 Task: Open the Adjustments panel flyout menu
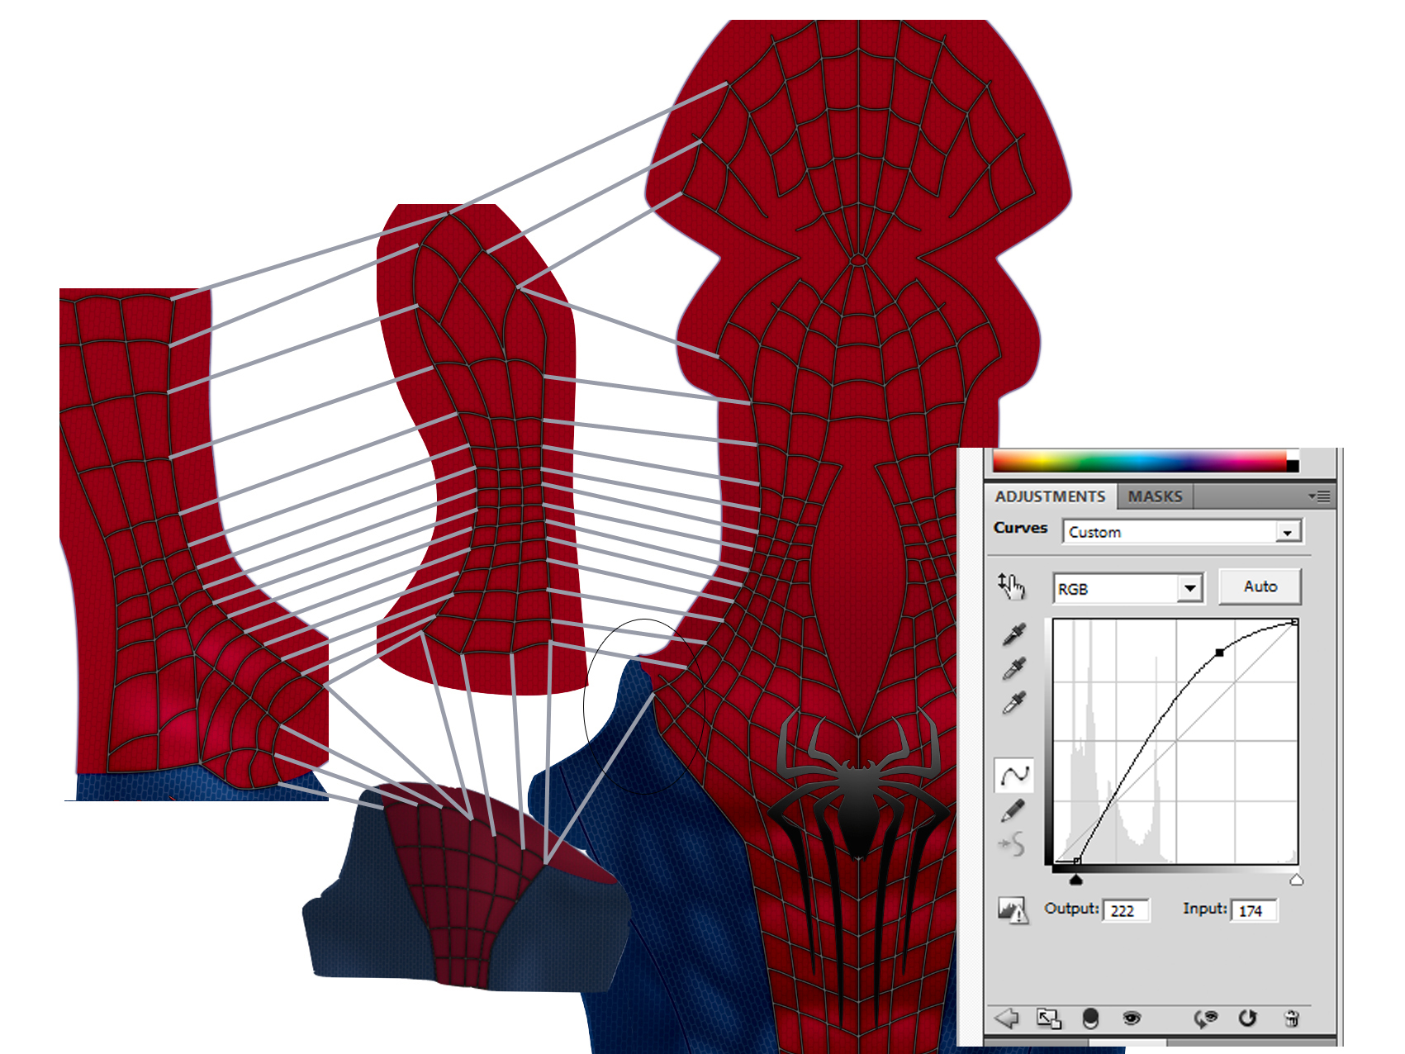coord(1318,496)
